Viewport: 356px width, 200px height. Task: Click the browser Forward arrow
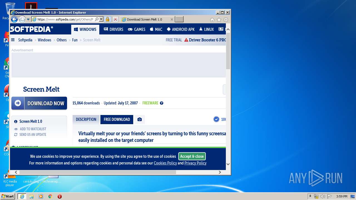click(x=22, y=19)
